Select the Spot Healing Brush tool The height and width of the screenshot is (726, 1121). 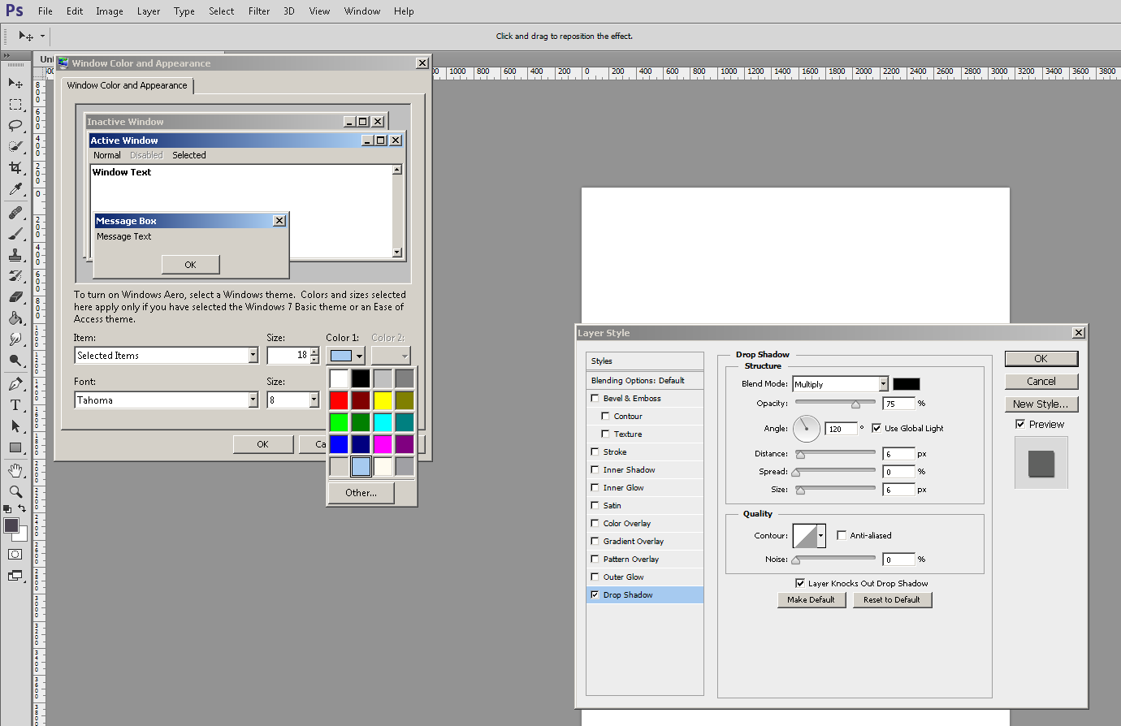15,212
